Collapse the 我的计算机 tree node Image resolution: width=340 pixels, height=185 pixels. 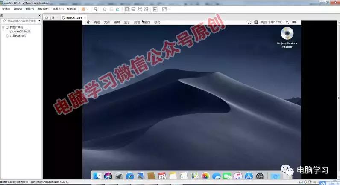click(x=3, y=27)
